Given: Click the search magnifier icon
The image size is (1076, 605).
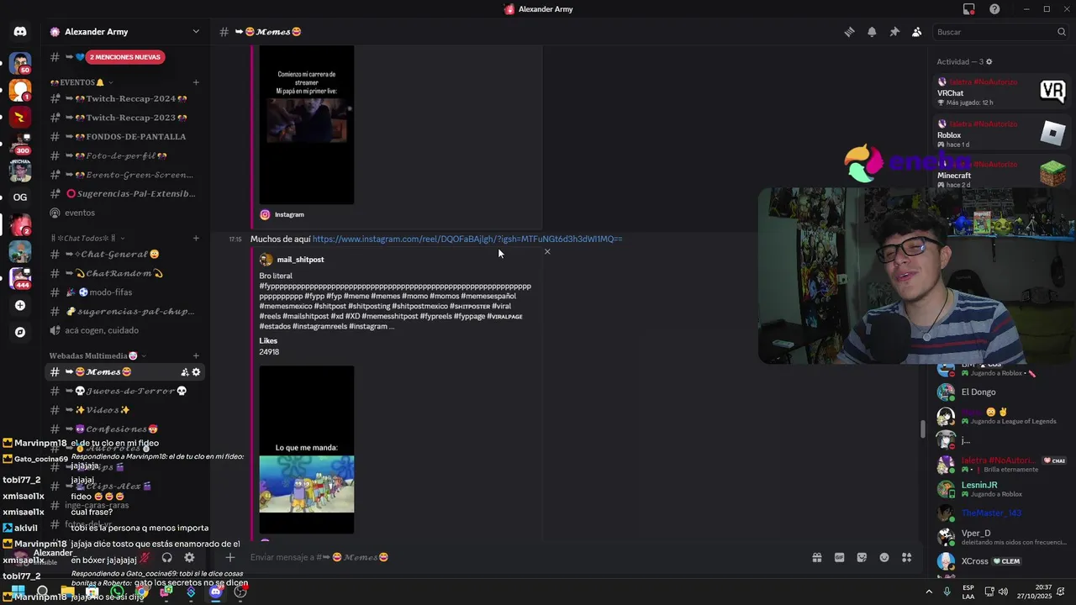Looking at the screenshot, I should (x=1062, y=32).
